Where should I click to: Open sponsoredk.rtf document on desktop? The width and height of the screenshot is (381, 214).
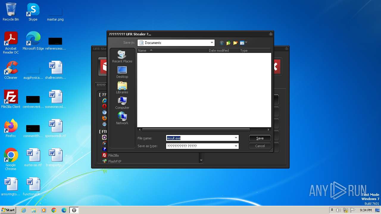pyautogui.click(x=55, y=128)
